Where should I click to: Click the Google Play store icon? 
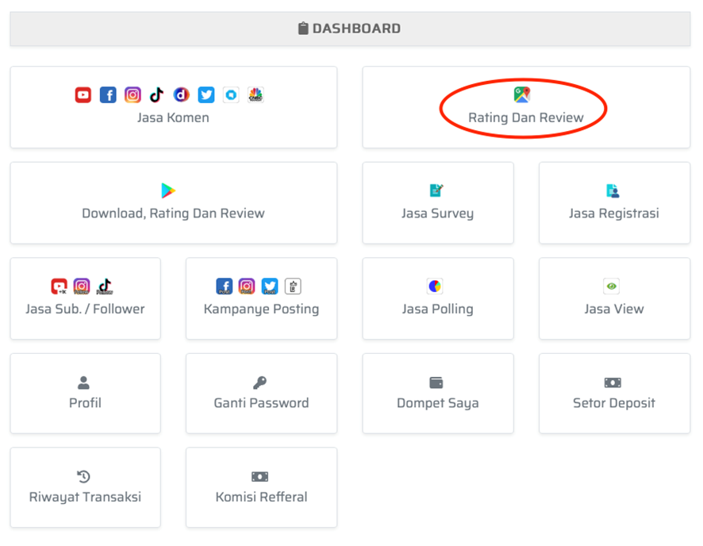point(168,190)
